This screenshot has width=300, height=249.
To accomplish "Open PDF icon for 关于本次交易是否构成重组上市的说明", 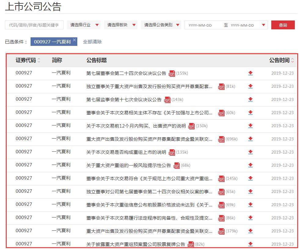I will pos(172,152).
